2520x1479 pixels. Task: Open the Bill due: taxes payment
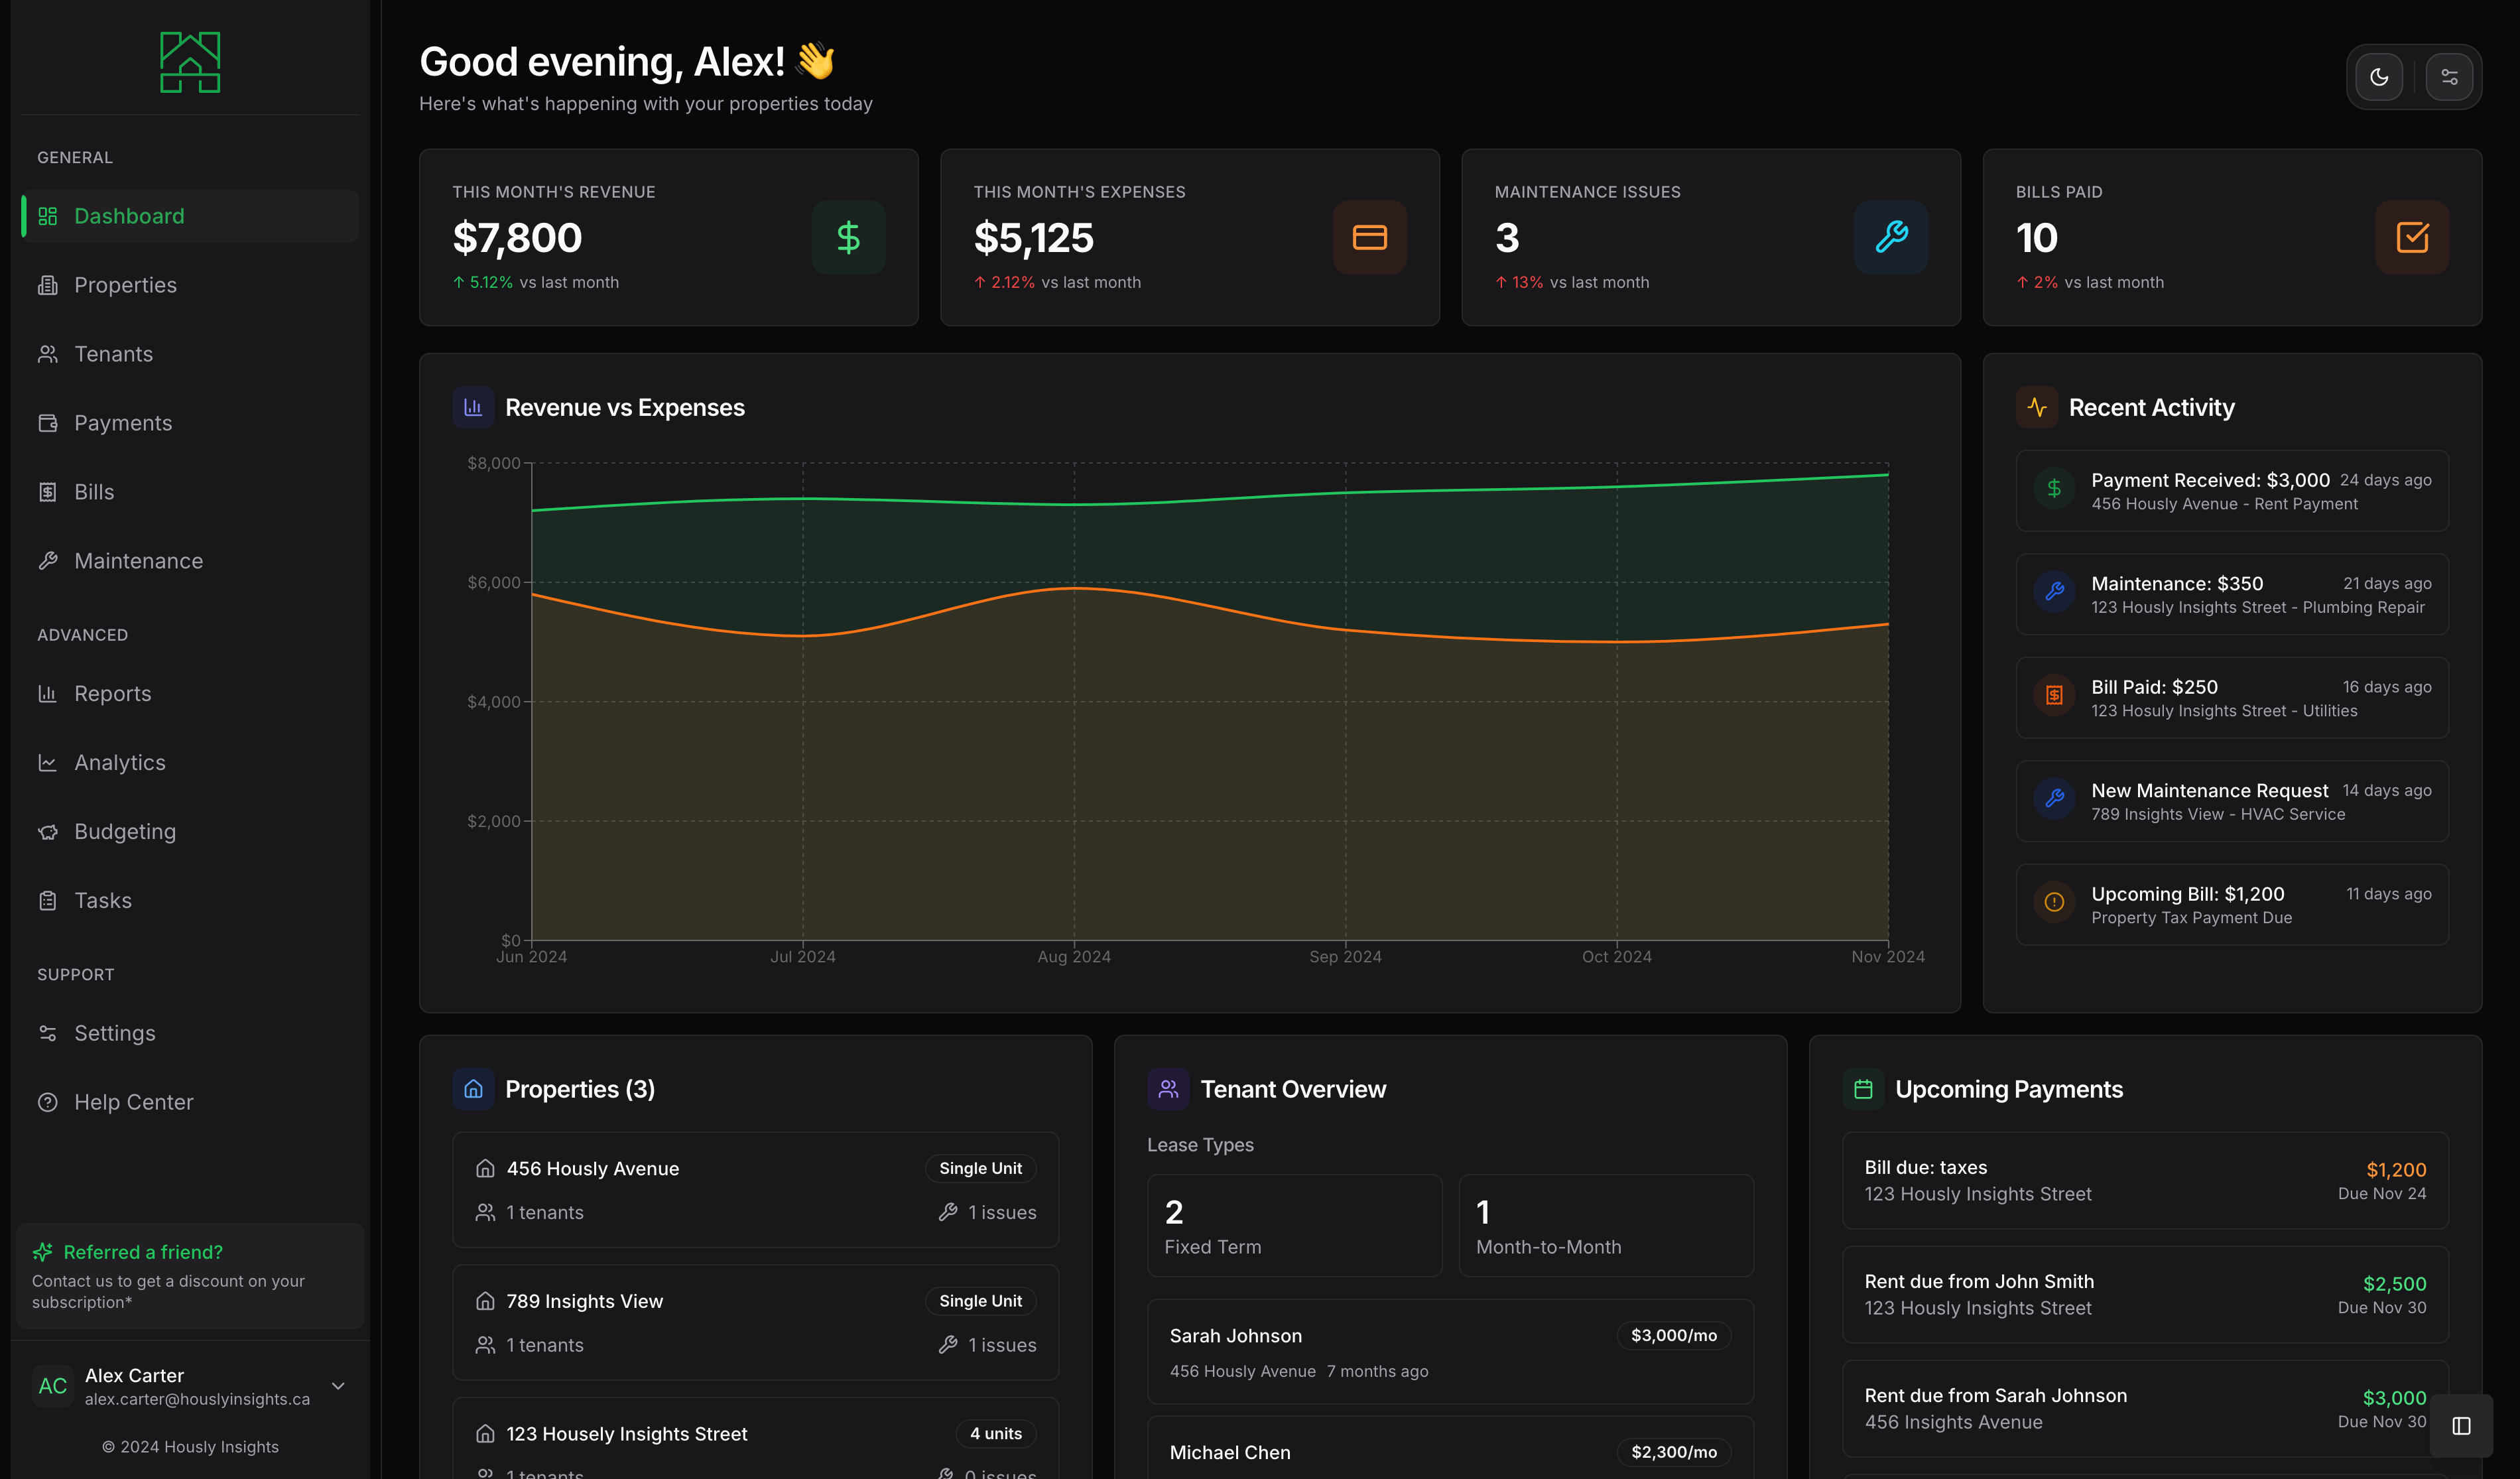click(x=2145, y=1181)
